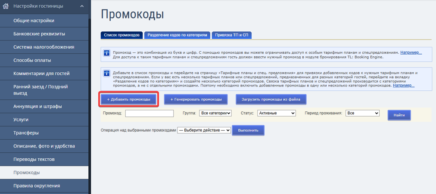Click the second blue info icon
This screenshot has height=194, width=436.
[x=106, y=73]
